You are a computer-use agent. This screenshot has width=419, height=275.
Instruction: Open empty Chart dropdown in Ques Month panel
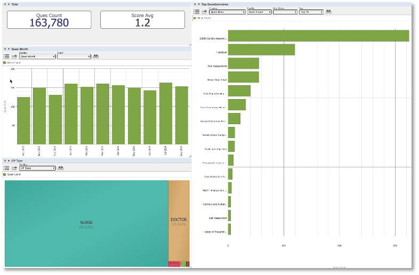[x=74, y=56]
